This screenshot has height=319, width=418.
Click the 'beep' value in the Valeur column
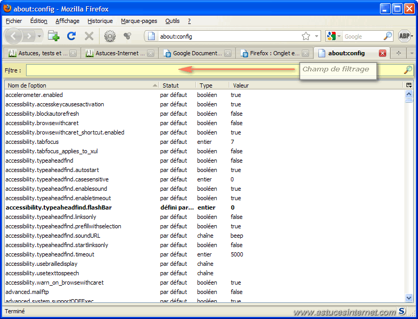[x=237, y=236]
